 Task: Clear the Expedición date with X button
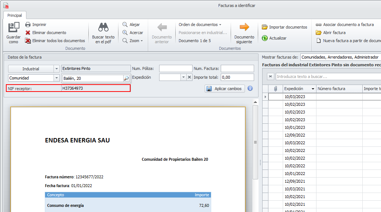point(189,77)
